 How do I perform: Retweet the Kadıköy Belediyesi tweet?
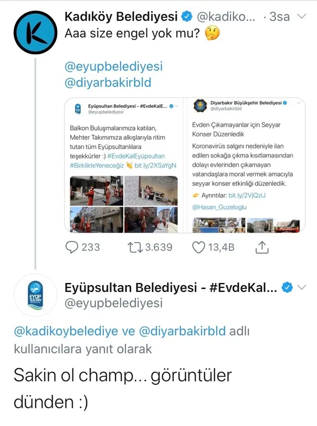134,247
